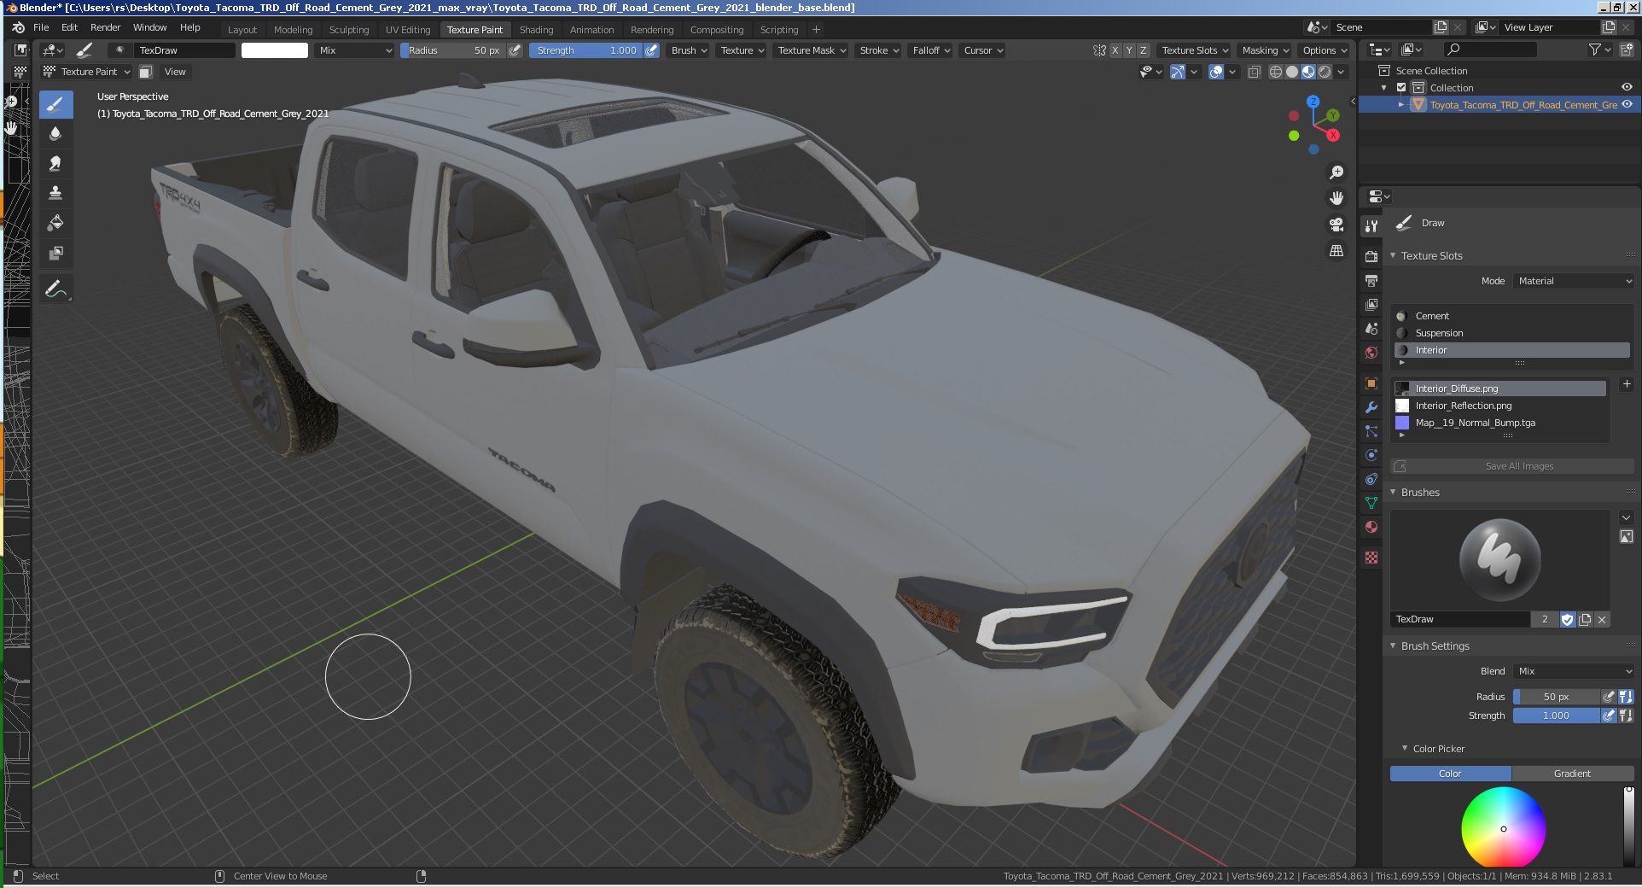1642x888 pixels.
Task: Open the Material mode dropdown
Action: 1574,281
